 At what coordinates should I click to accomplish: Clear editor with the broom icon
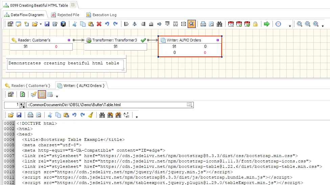pos(91,115)
